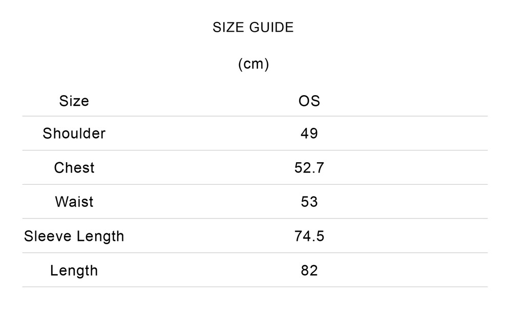512x309 pixels.
Task: Click the divider line under the Size header row
Action: 255,116
